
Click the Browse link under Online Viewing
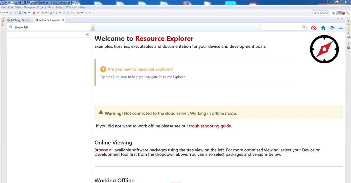101,150
